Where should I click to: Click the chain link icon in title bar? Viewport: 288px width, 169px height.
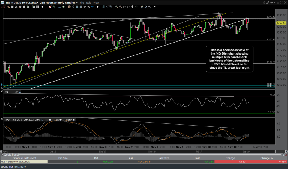[x=268, y=3]
